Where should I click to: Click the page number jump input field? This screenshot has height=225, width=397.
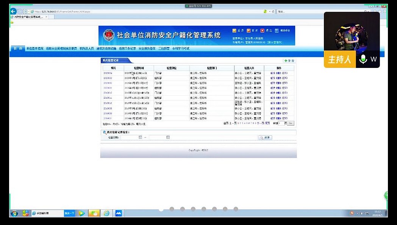282,123
